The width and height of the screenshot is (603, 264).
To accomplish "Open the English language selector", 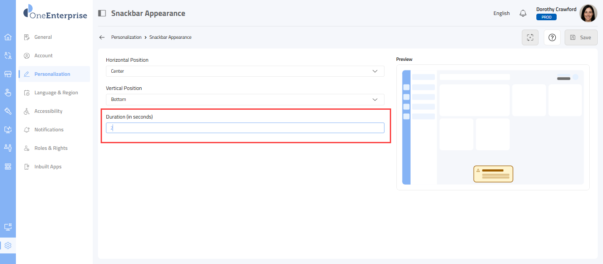I will pos(501,13).
